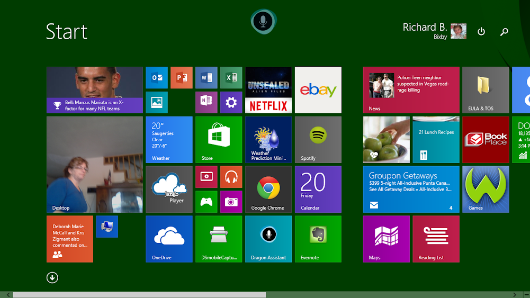Open Richard B. user account menu

[434, 31]
